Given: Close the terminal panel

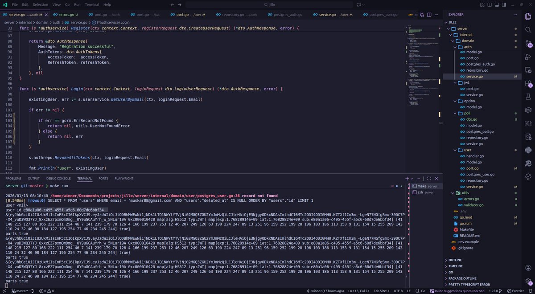Looking at the screenshot, I should [436, 178].
